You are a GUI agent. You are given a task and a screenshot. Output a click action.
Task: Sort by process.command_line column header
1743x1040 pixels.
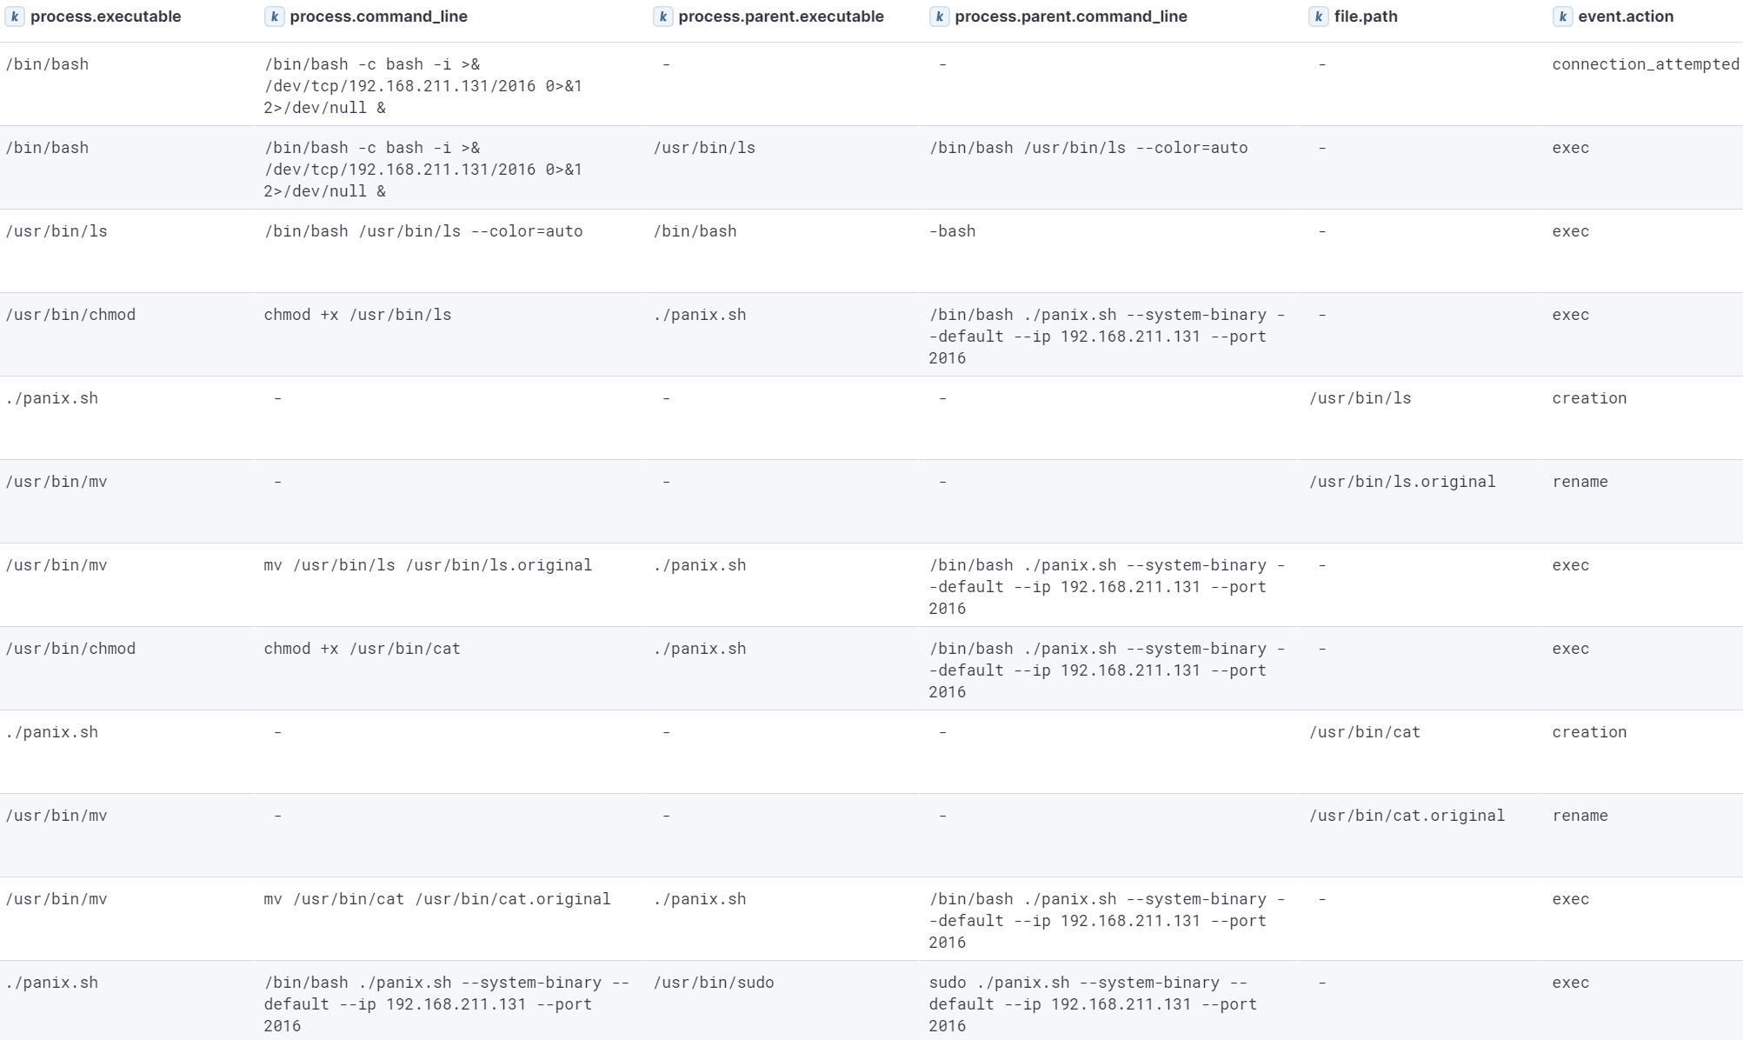(378, 17)
